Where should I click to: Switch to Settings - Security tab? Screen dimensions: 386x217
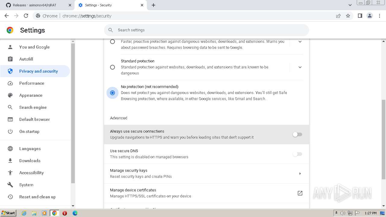pos(110,5)
